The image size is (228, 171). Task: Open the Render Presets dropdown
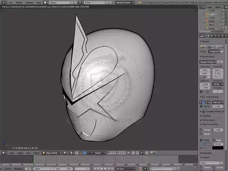[208, 62]
